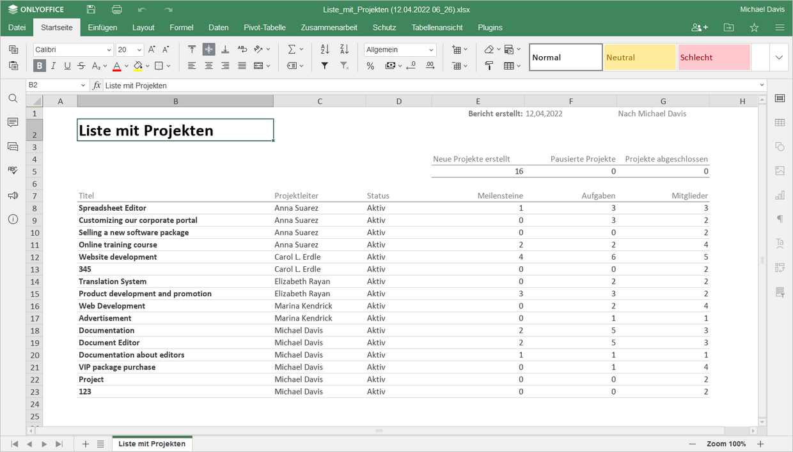Select the Liste mit Projekten sheet tab
The image size is (793, 452).
coord(152,444)
